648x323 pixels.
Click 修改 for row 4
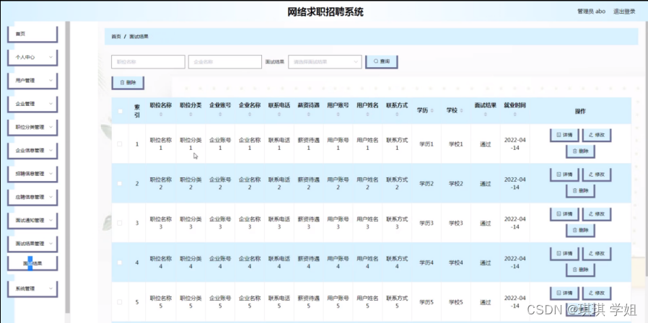596,254
